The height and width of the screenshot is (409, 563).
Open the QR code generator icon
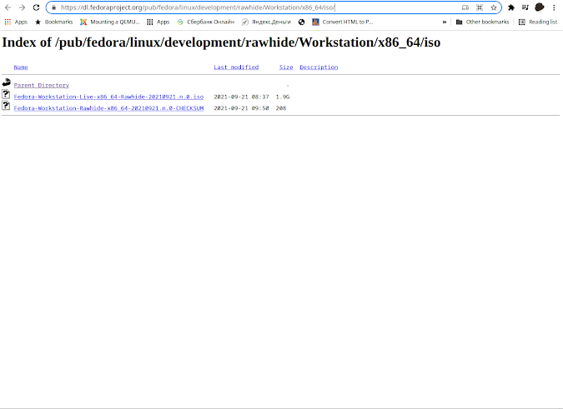point(480,7)
